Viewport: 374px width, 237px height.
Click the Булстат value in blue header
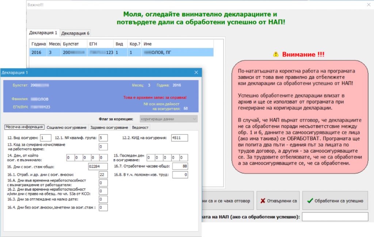(39, 85)
